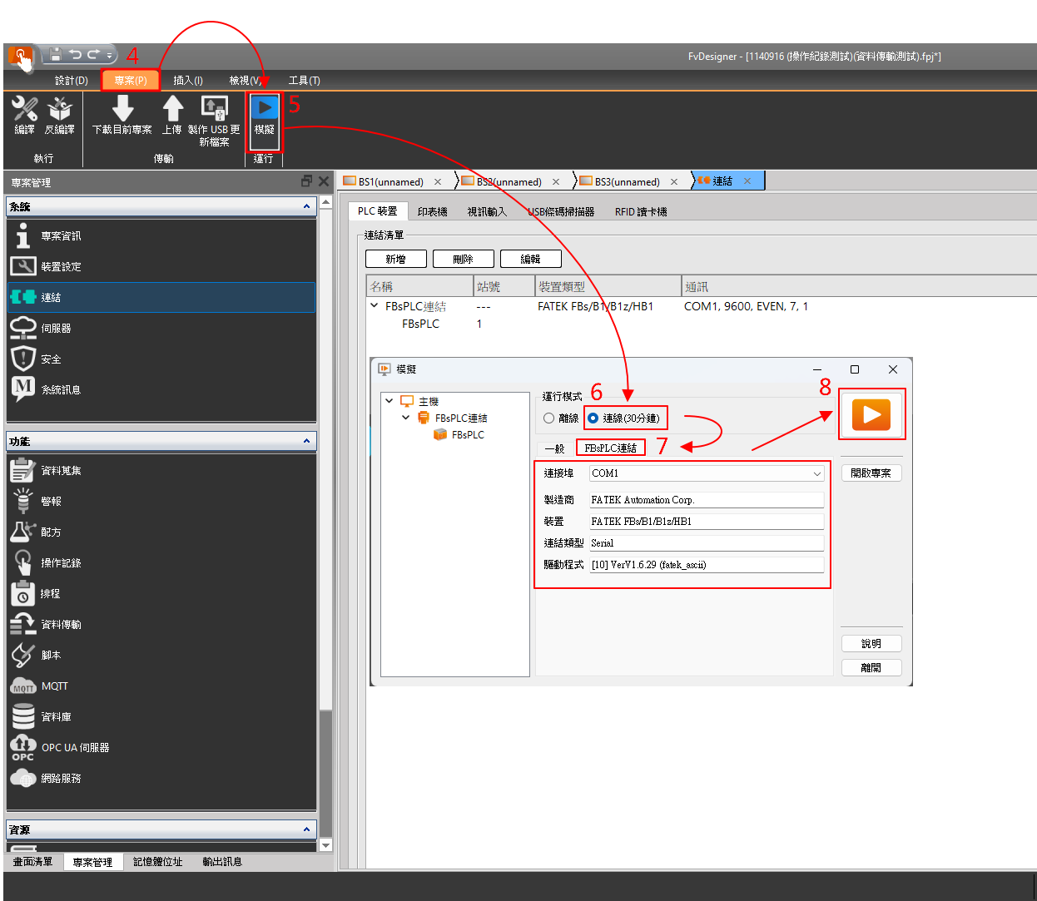1037x901 pixels.
Task: Select Online (連線 30分鐘) run mode
Action: tap(593, 418)
